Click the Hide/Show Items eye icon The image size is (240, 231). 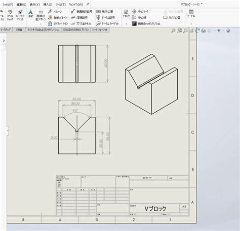[219, 31]
